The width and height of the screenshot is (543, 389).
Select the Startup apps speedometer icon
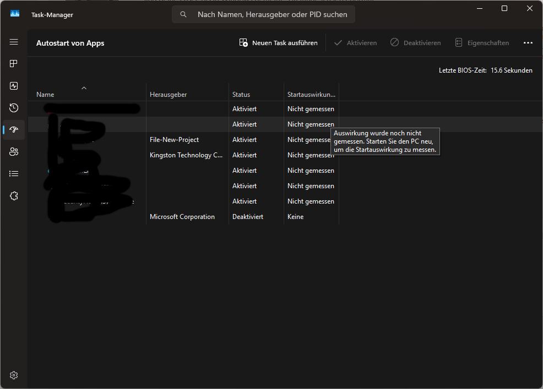tap(14, 130)
